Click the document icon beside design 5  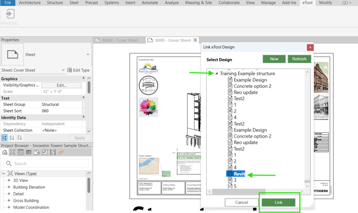click(x=230, y=186)
